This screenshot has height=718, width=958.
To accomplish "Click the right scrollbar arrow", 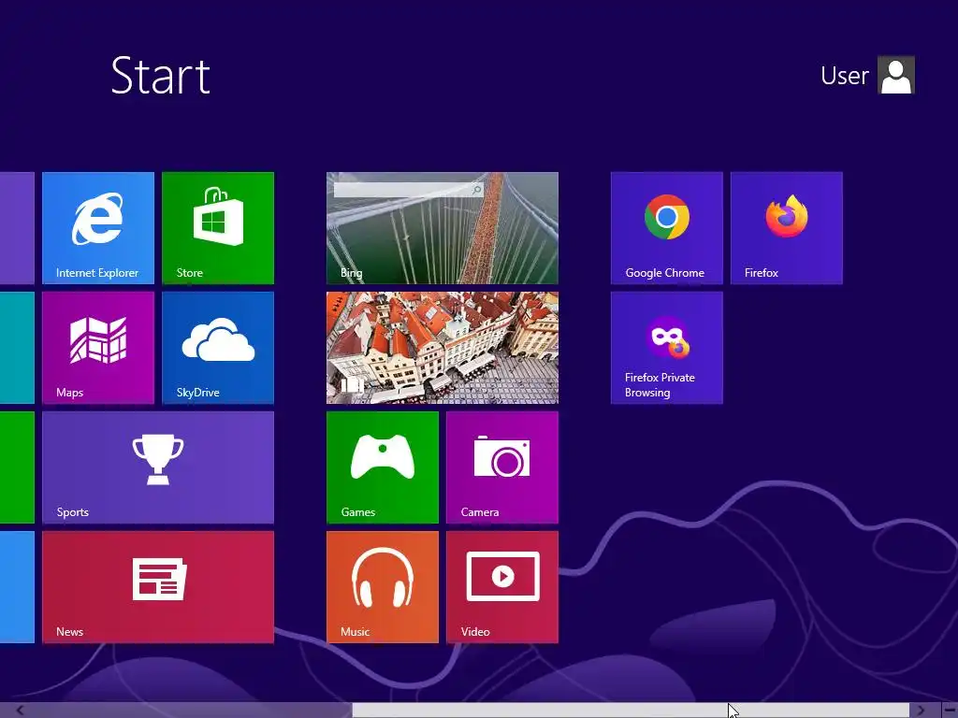I will pos(921,711).
